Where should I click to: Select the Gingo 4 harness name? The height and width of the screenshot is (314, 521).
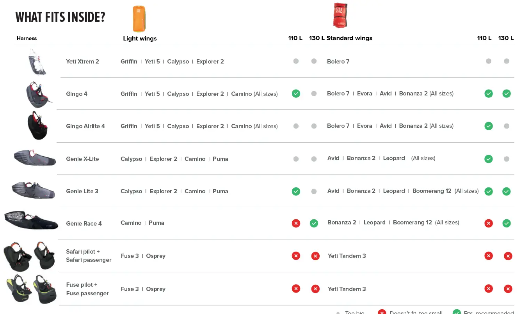pyautogui.click(x=76, y=94)
